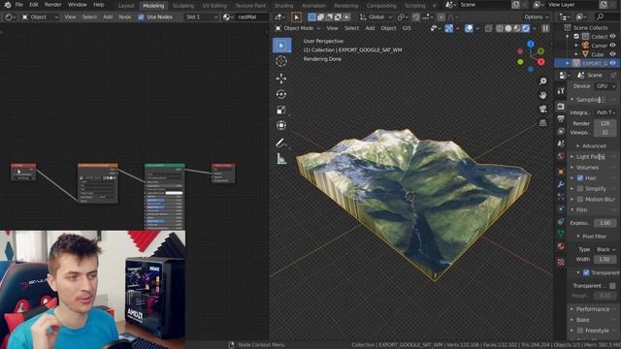621x349 pixels.
Task: Pause viewport render preview
Action: [545, 28]
